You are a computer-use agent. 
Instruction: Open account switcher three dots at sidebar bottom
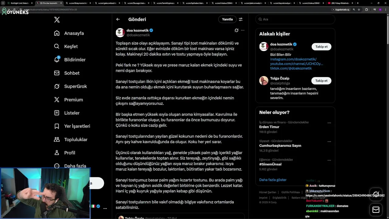105,208
